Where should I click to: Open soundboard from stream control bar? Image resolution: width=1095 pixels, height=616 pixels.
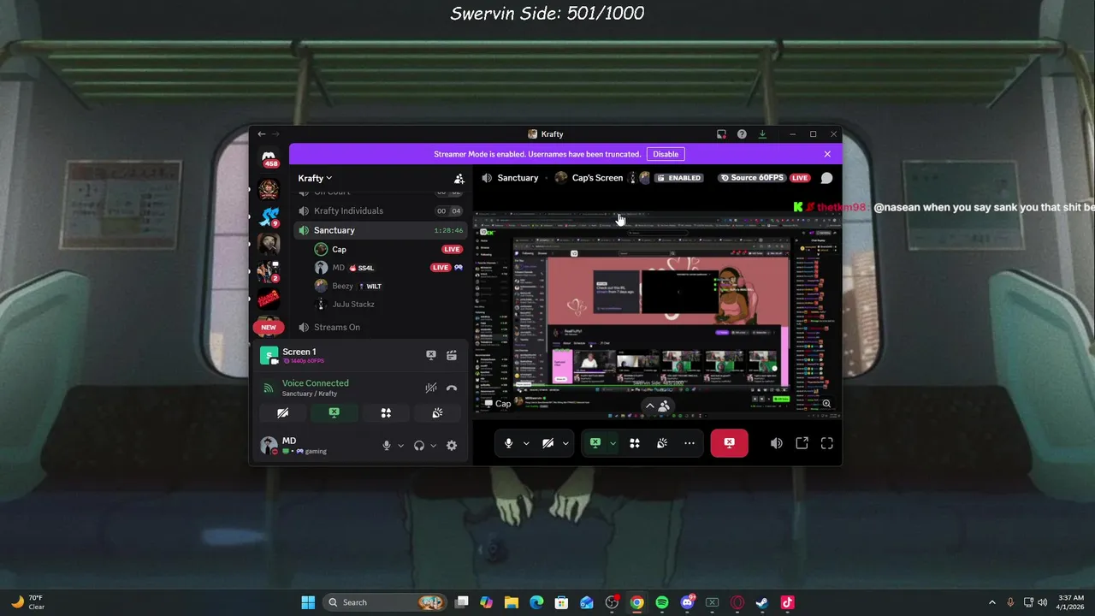[662, 443]
